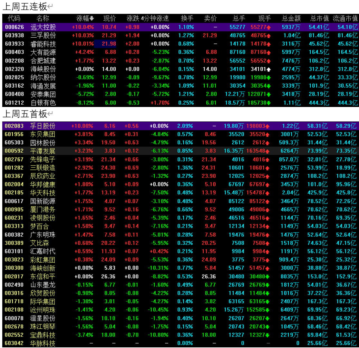Click 孚日股份 volume 19.80万
The image size is (359, 348).
pos(234,126)
